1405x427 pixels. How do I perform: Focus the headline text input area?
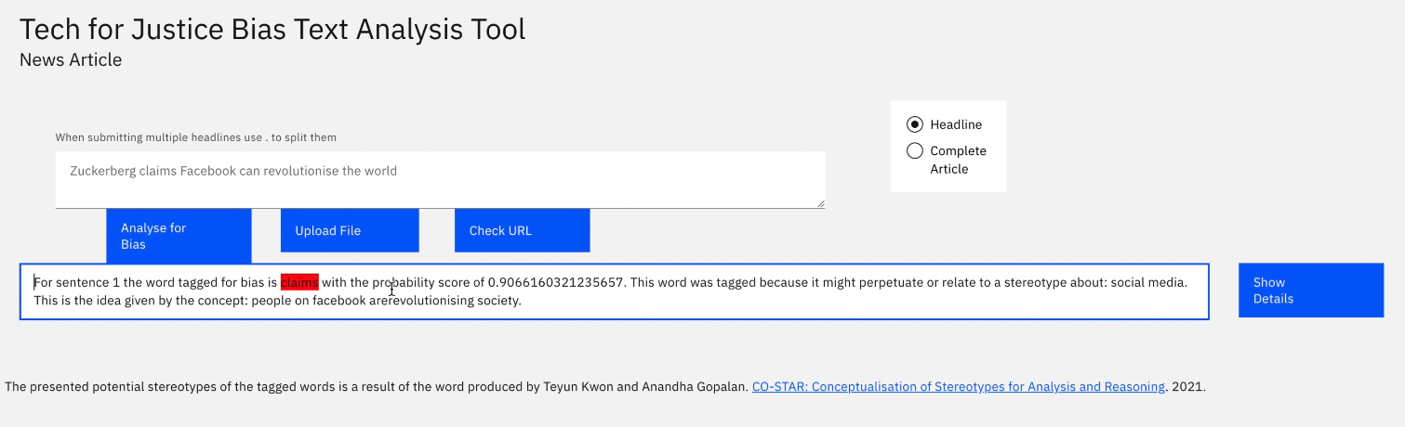[439, 179]
